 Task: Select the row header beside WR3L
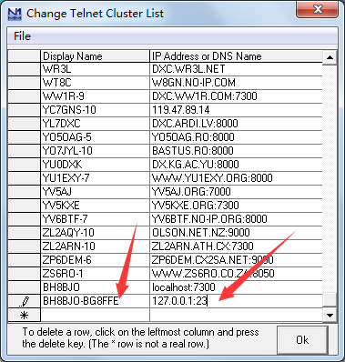(x=24, y=69)
